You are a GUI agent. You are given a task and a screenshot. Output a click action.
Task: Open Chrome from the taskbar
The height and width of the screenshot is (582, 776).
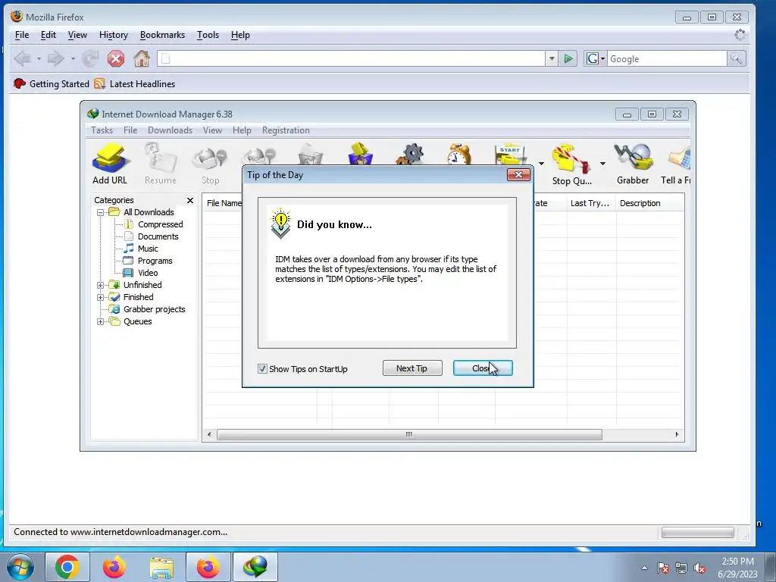[x=67, y=567]
